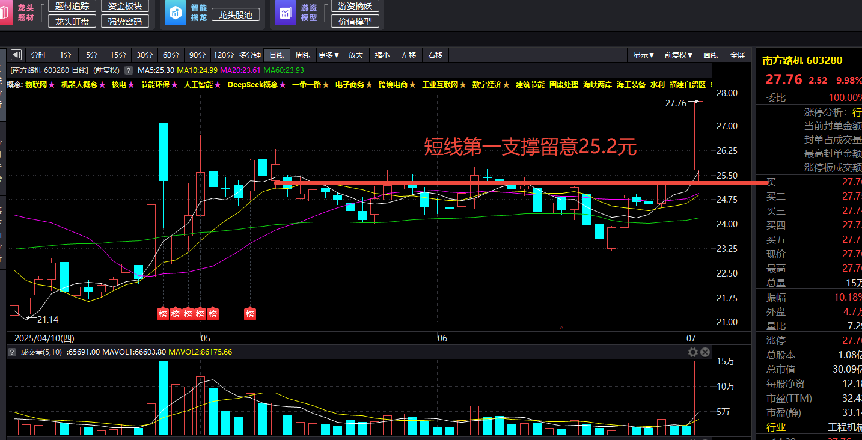Click the 龙头题材 pink icon
This screenshot has height=440, width=862.
pos(6,13)
